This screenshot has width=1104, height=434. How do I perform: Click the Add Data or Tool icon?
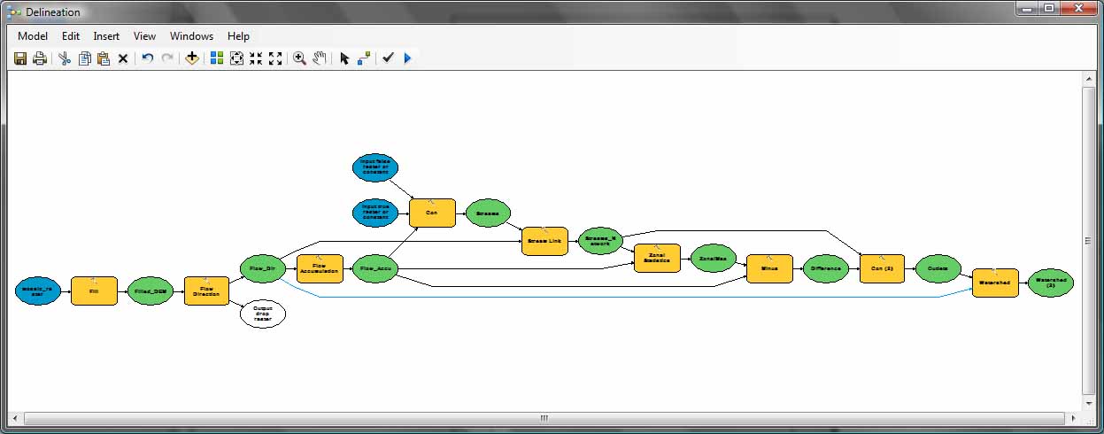coord(191,58)
